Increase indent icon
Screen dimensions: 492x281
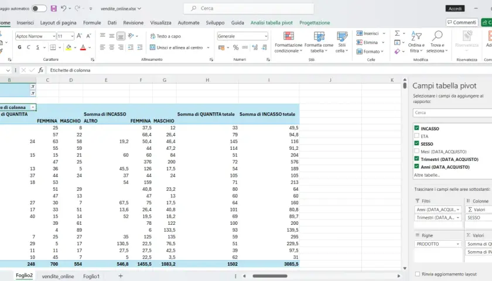point(140,47)
